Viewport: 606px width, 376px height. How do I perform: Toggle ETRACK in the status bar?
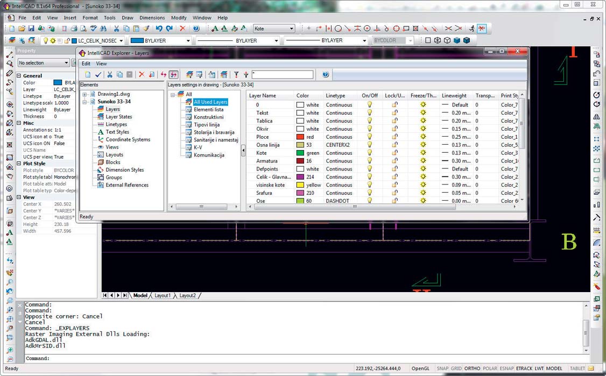524,368
